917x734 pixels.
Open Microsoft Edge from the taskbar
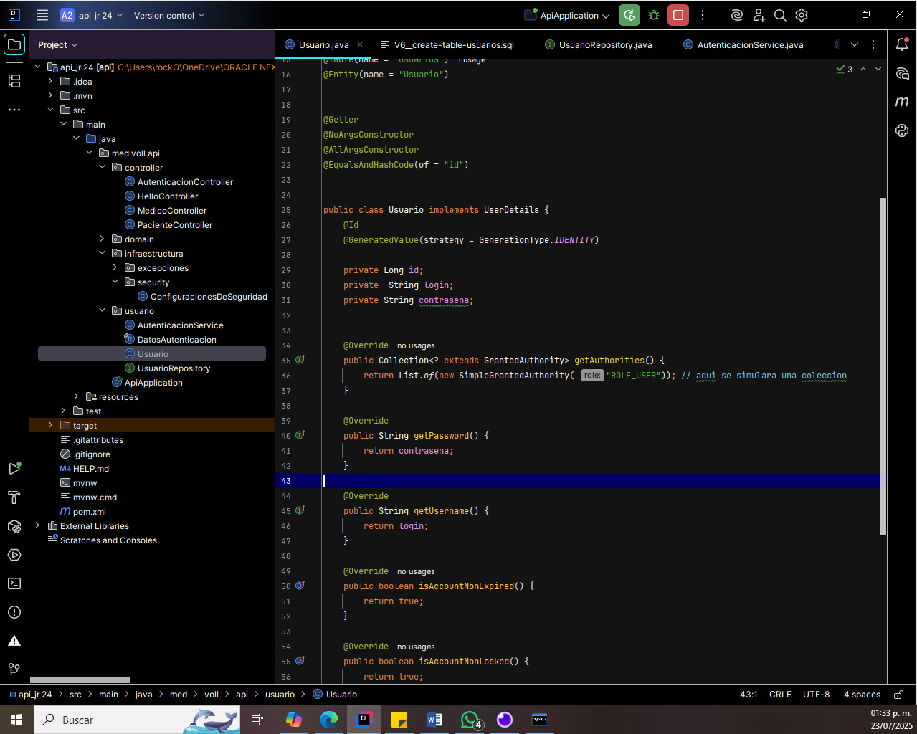(x=329, y=720)
